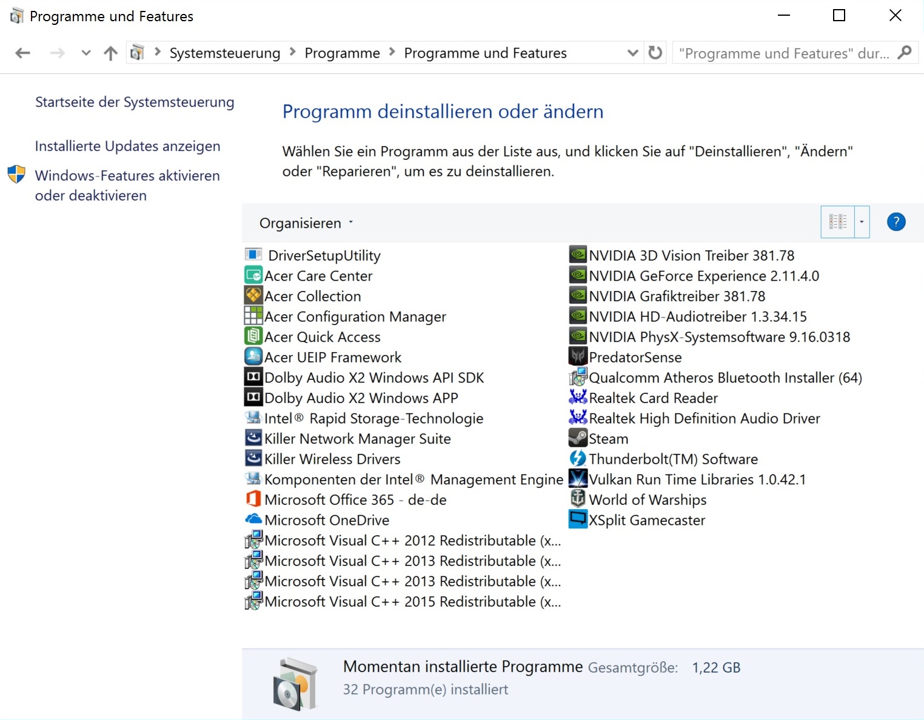Open the blue help question mark
This screenshot has width=924, height=720.
(896, 222)
